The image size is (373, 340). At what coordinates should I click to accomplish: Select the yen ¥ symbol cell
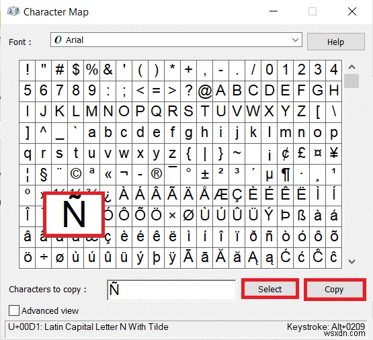pos(334,154)
